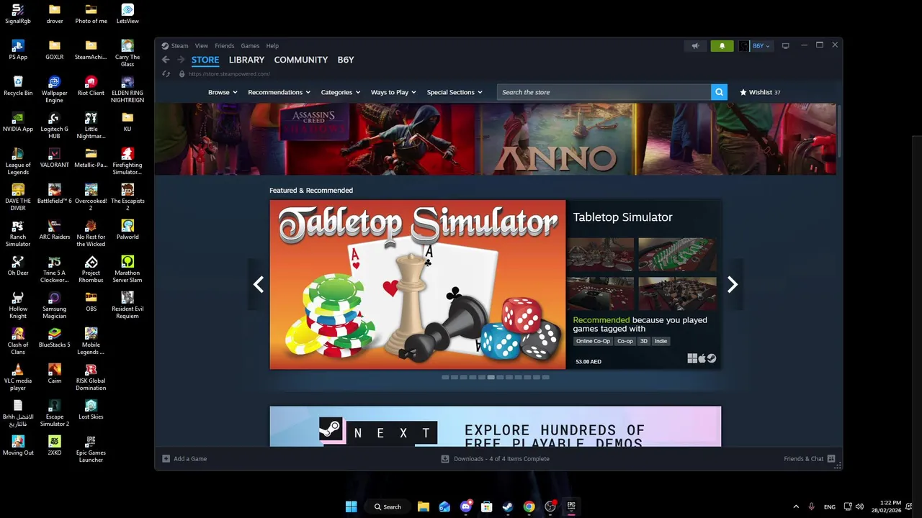Open the Wishlist 37 link
The image size is (922, 518).
(x=760, y=92)
